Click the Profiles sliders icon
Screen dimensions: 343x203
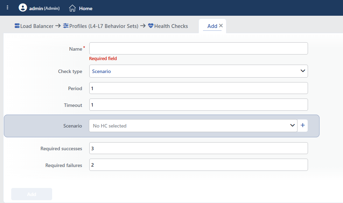(66, 26)
